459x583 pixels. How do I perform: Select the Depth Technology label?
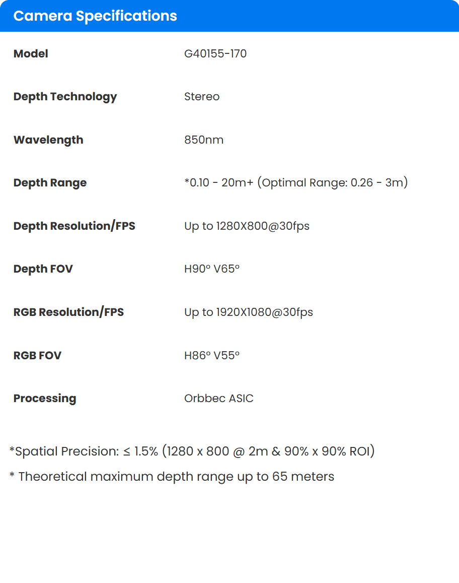point(65,97)
